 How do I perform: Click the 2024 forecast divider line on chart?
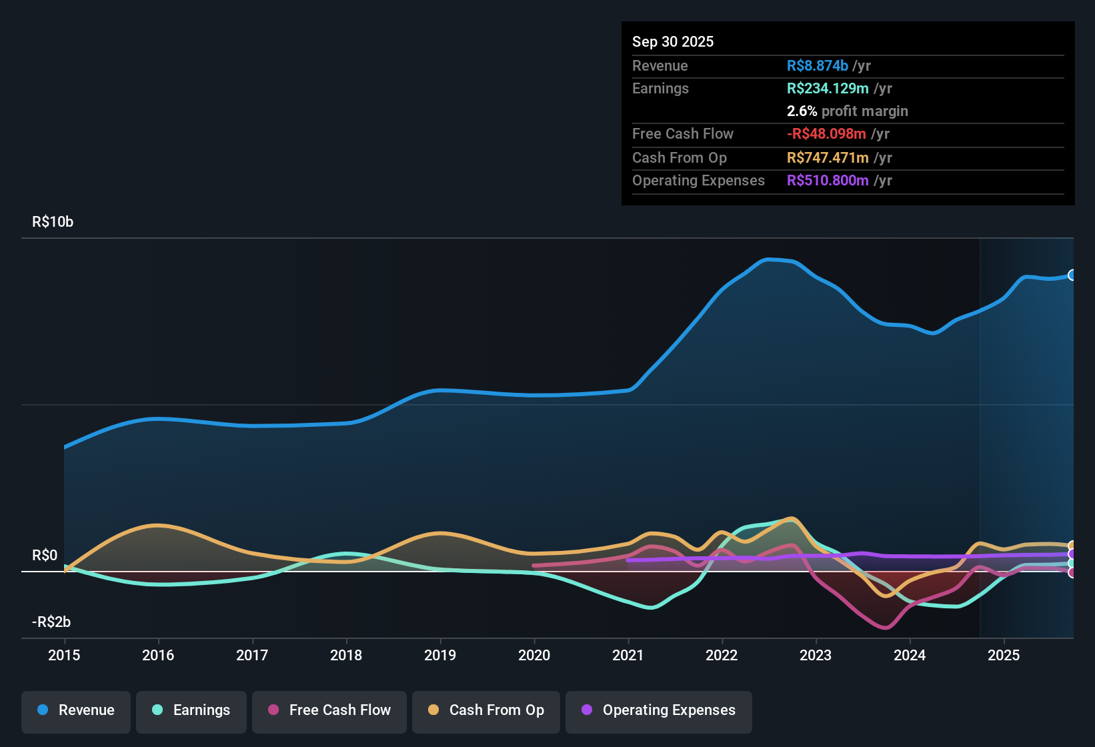coord(980,434)
